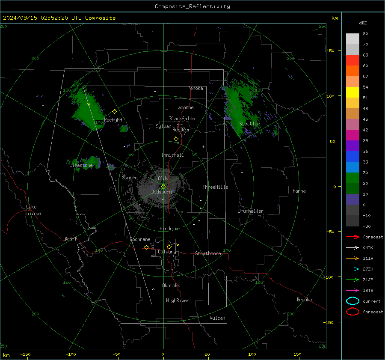Click the Lake Louise label
The image size is (385, 360).
click(33, 210)
